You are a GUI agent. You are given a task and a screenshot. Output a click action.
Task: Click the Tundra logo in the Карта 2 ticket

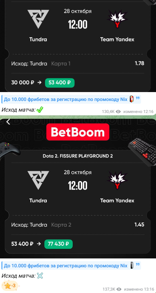point(38,180)
